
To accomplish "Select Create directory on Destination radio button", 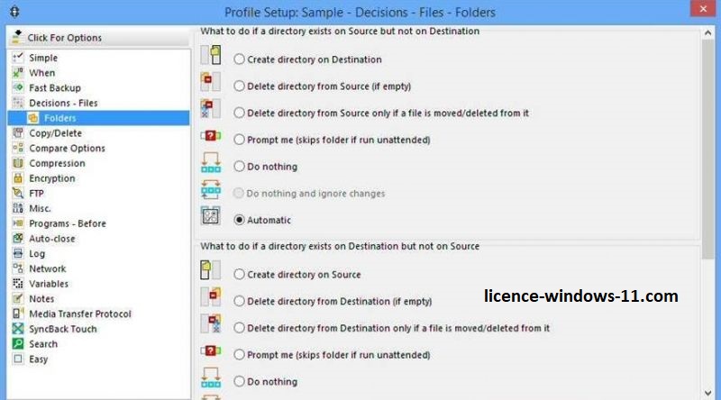I will pos(240,59).
